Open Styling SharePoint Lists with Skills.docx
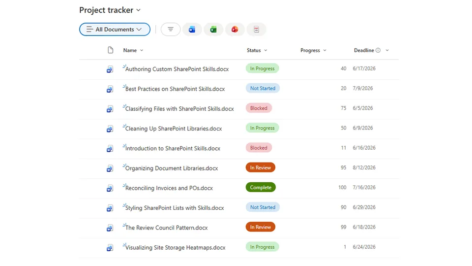 point(175,208)
